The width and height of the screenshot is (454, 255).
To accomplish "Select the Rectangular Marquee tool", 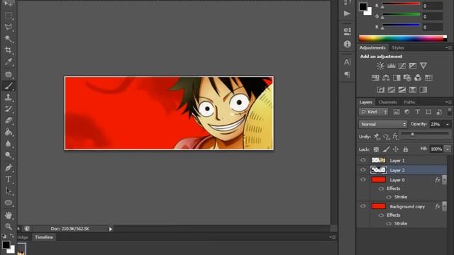I will pos(8,16).
